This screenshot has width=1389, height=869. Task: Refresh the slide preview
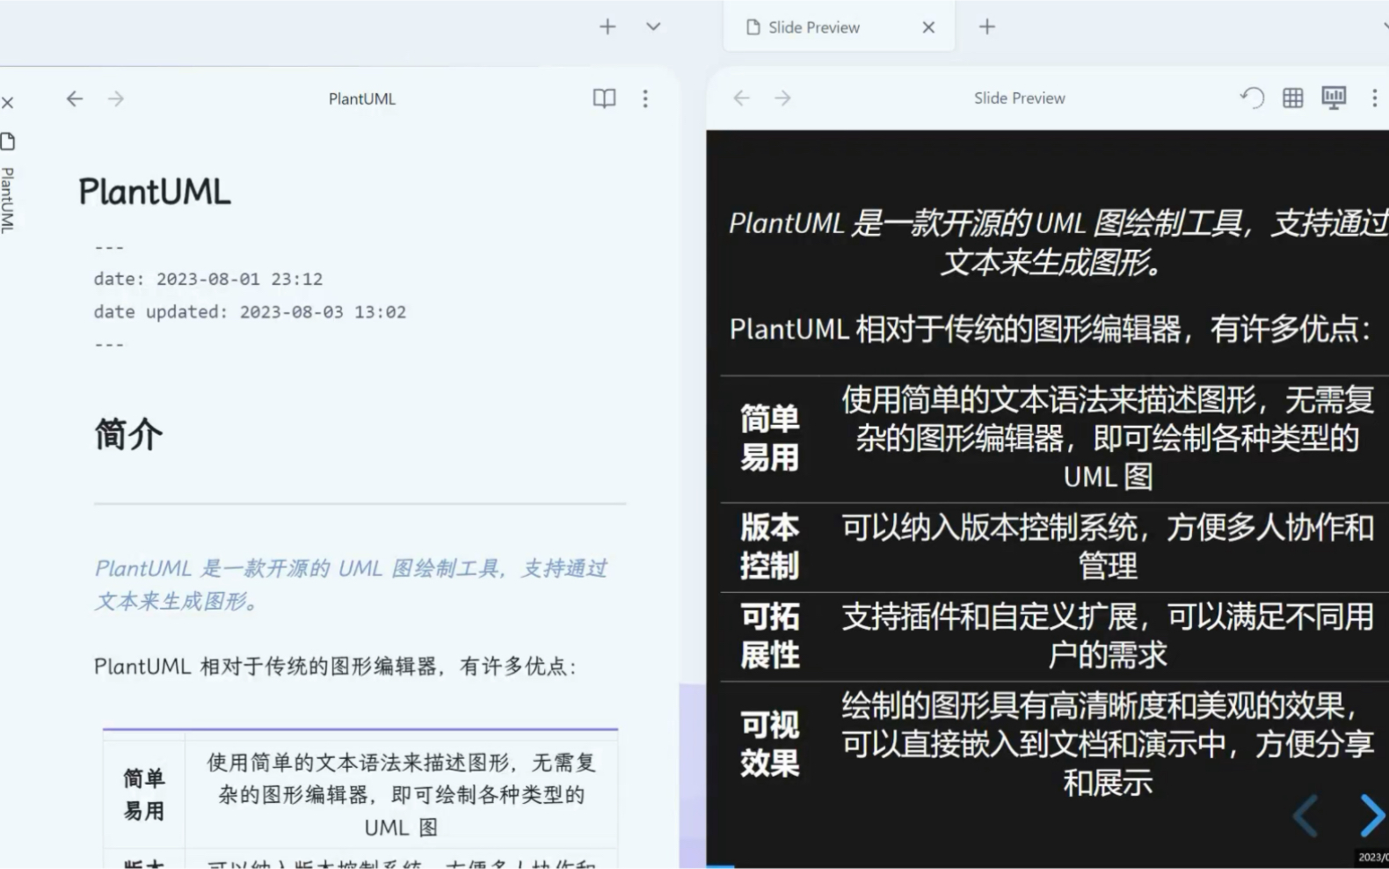point(1252,98)
